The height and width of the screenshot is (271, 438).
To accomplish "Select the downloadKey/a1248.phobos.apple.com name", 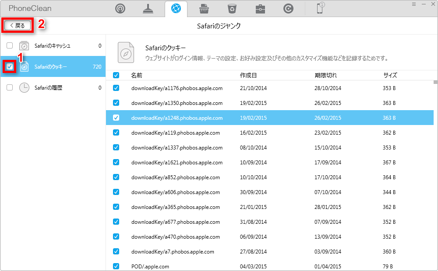I will [177, 118].
